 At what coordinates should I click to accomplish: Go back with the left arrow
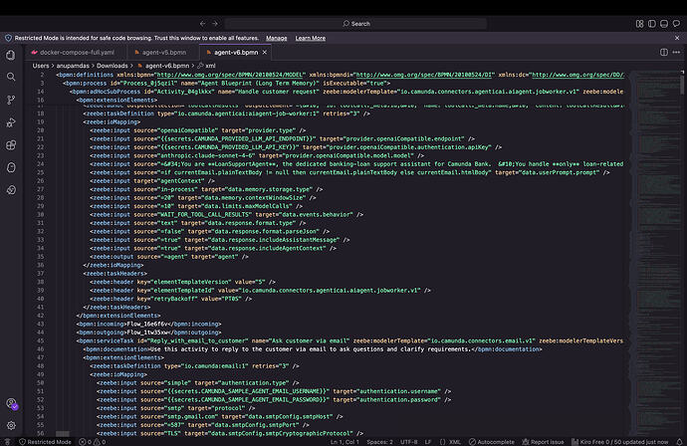pyautogui.click(x=202, y=24)
